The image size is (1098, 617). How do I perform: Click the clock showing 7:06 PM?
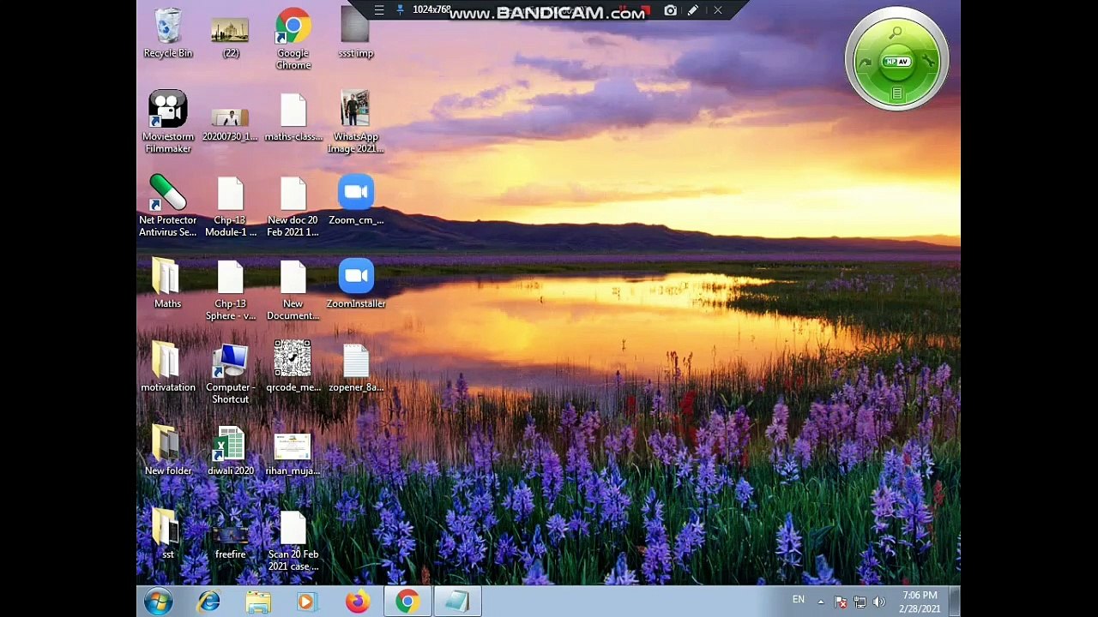[920, 602]
